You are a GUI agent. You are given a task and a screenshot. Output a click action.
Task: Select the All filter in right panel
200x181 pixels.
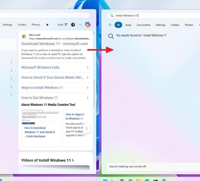[118, 25]
